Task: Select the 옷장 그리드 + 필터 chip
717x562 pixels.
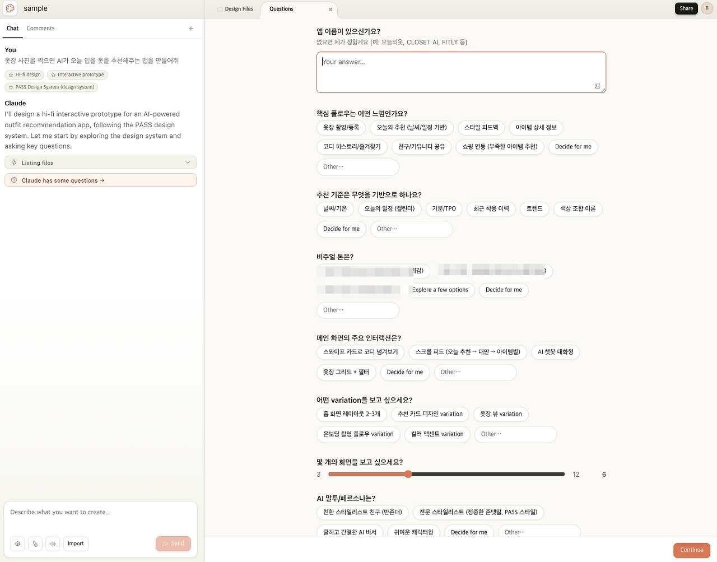Action: [346, 373]
